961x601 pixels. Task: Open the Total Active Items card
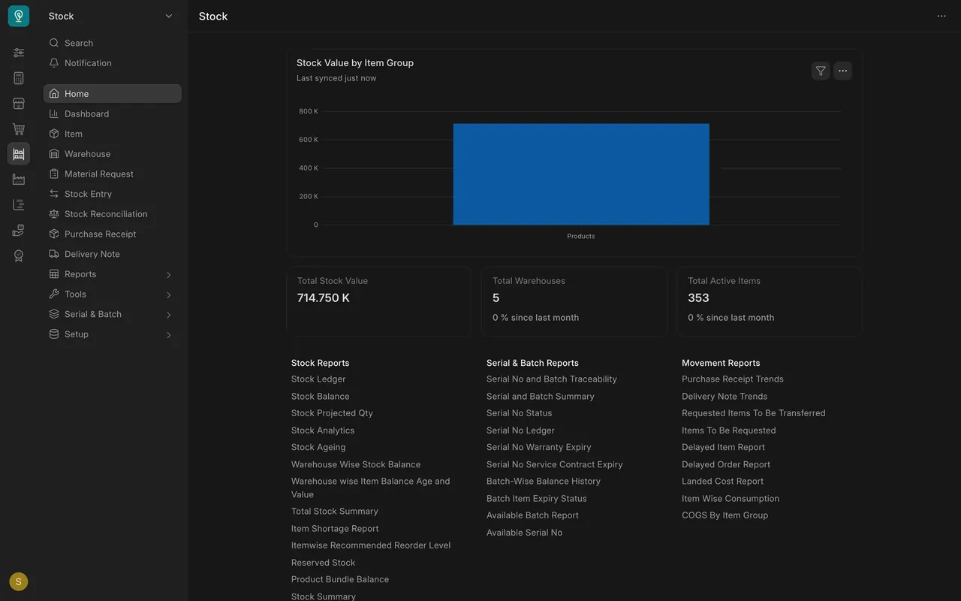tap(770, 301)
